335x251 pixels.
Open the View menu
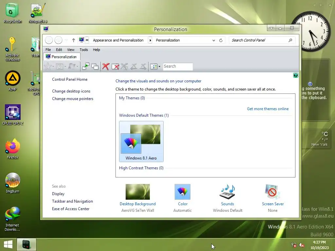71,50
